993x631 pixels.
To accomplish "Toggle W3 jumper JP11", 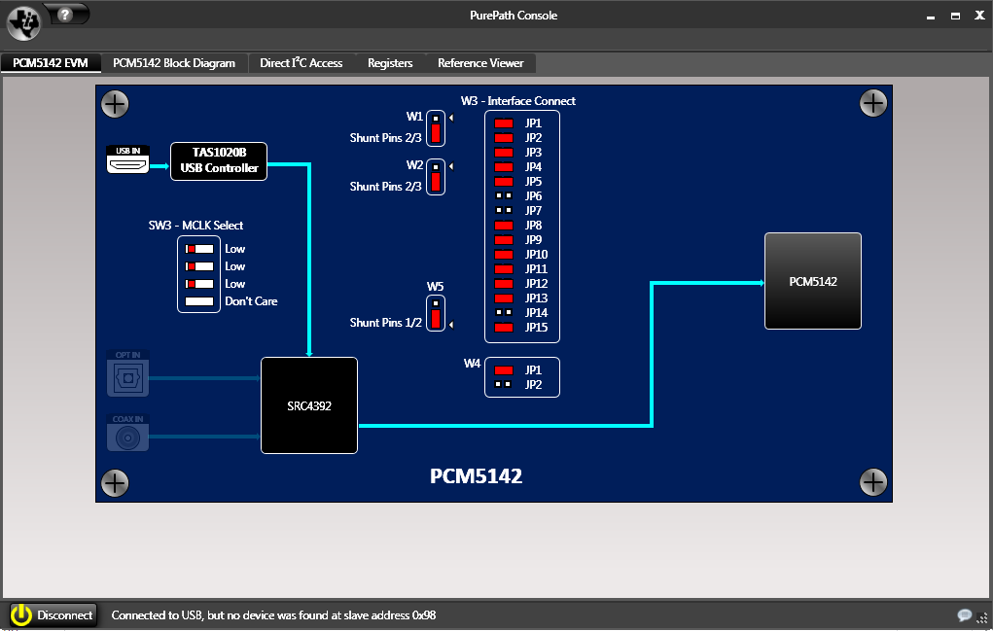I will pos(504,269).
